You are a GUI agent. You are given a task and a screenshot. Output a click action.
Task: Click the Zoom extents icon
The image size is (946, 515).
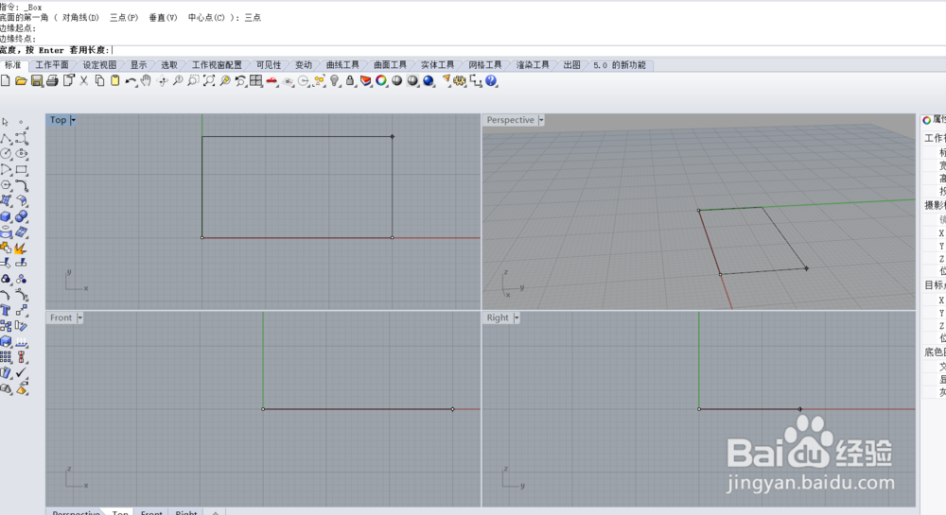209,80
